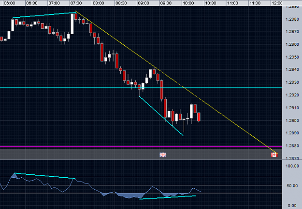Viewport: 302px width, 209px height.
Task: Click the 0.00 indicator scale label
Action: point(292,206)
